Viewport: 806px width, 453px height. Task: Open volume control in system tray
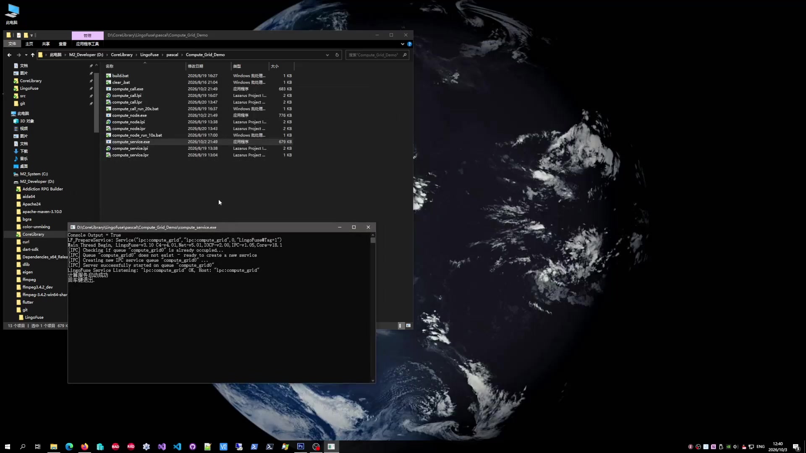(735, 447)
